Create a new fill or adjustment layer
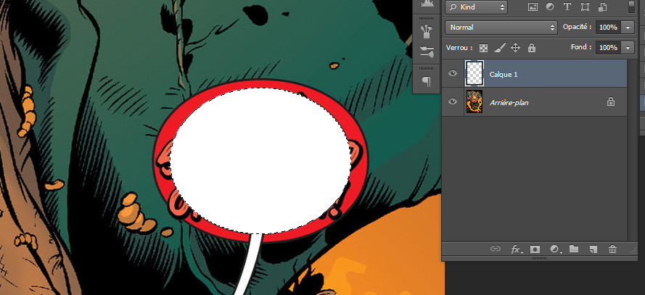 click(x=555, y=249)
